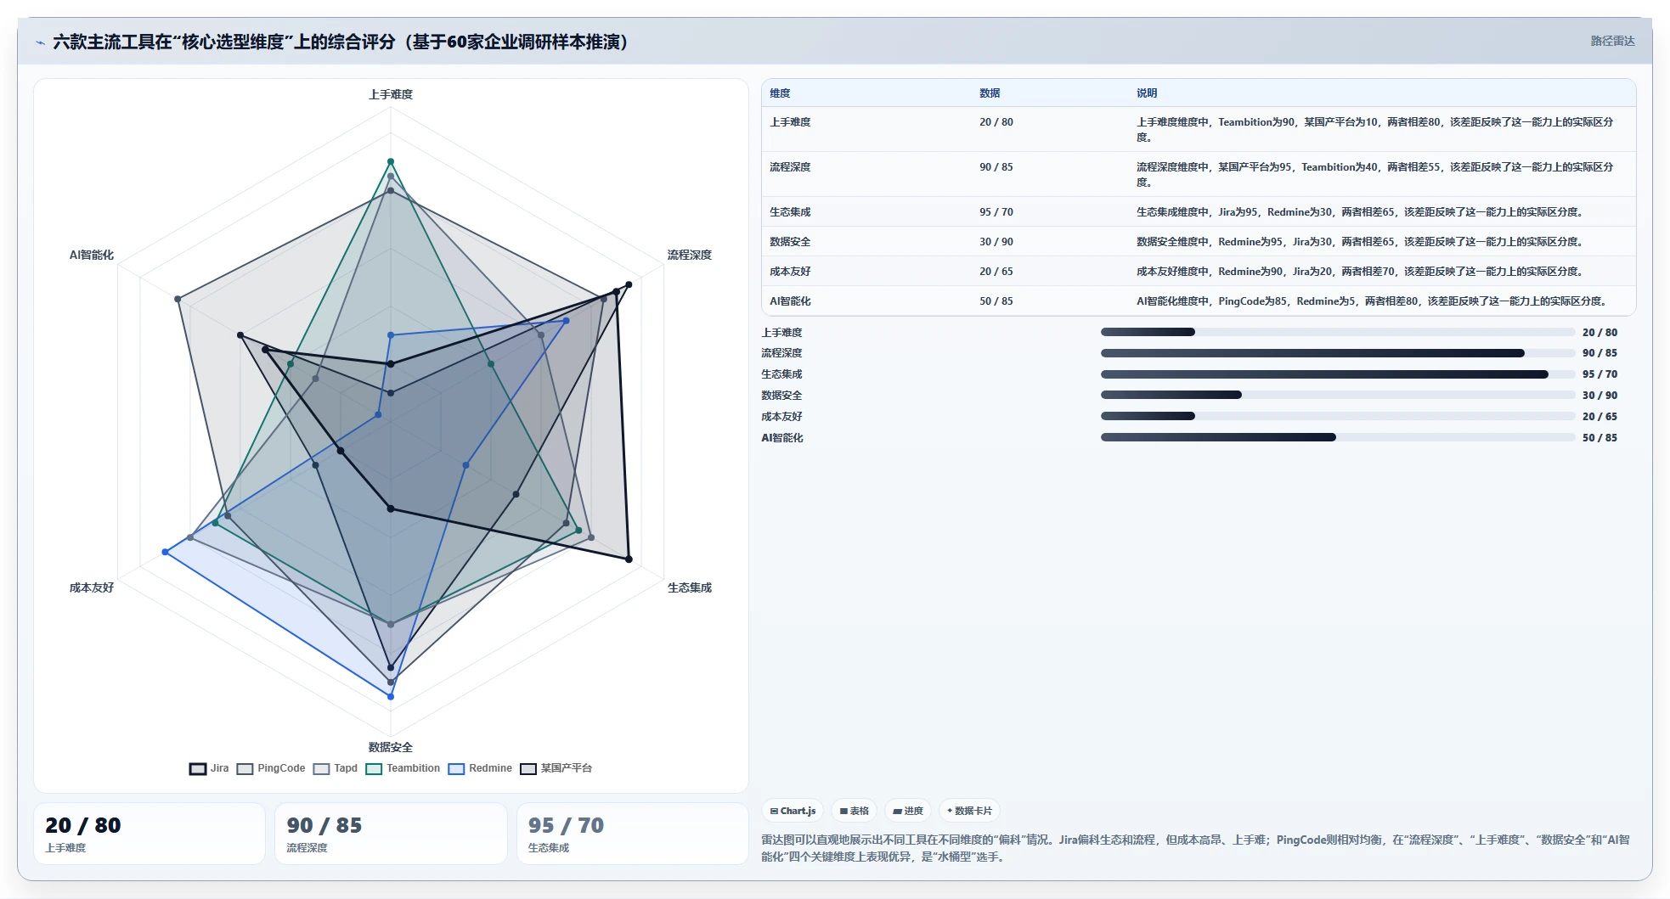This screenshot has width=1670, height=899.
Task: Click the table value 50 / 85
Action: coord(996,301)
